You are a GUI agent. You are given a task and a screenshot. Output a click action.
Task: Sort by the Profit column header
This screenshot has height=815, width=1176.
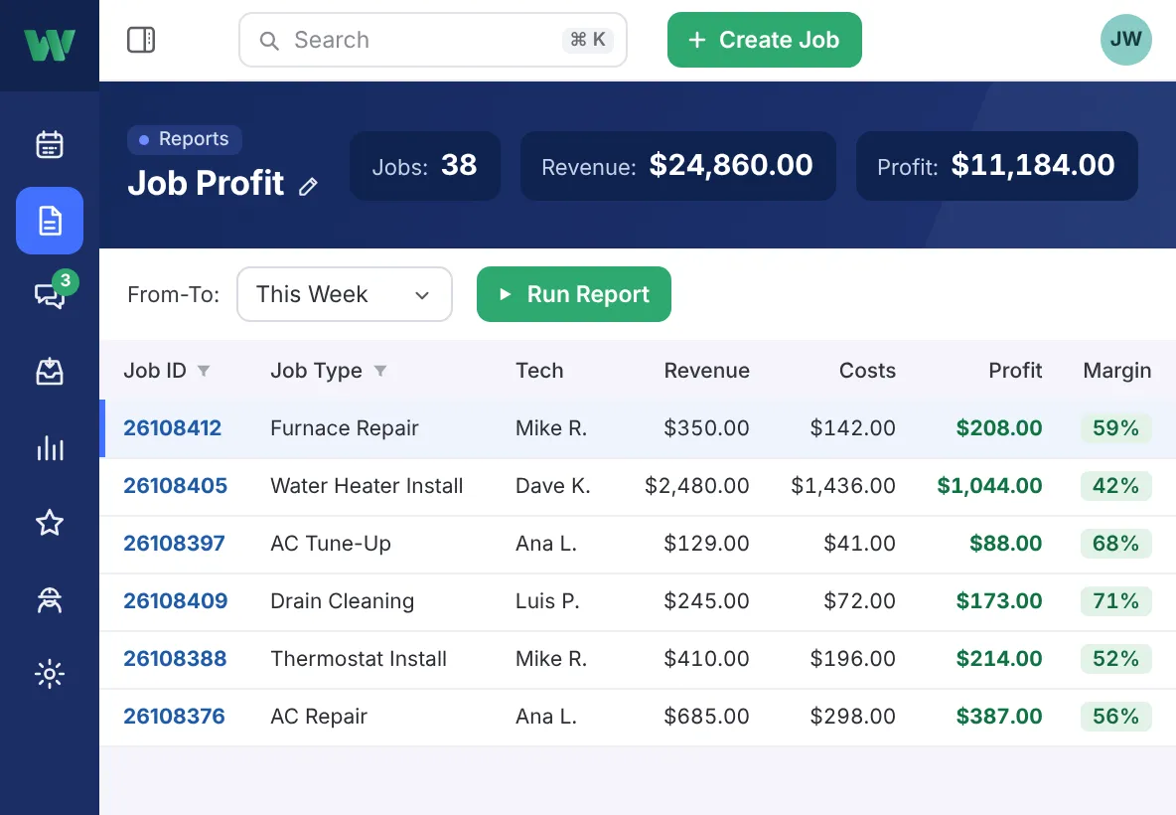click(1015, 371)
